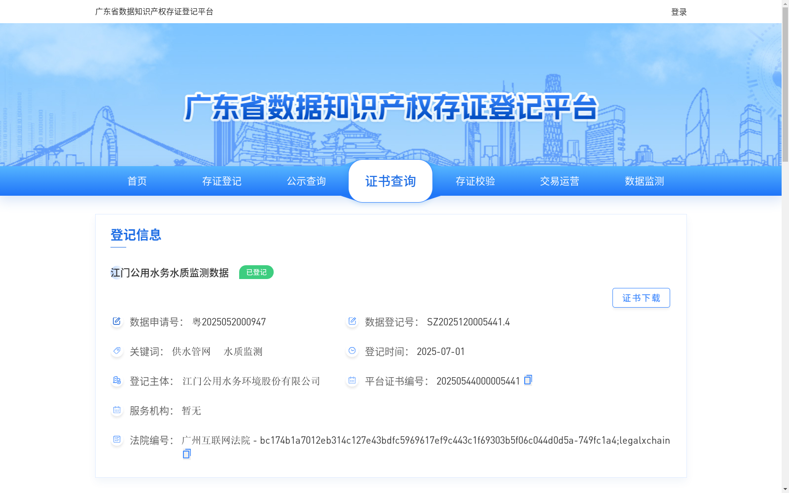789x493 pixels.
Task: Switch to the 交易运营 tab
Action: [560, 181]
